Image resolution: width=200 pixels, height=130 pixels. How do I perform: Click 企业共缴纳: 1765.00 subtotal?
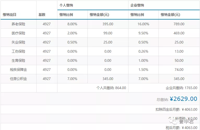[181, 88]
